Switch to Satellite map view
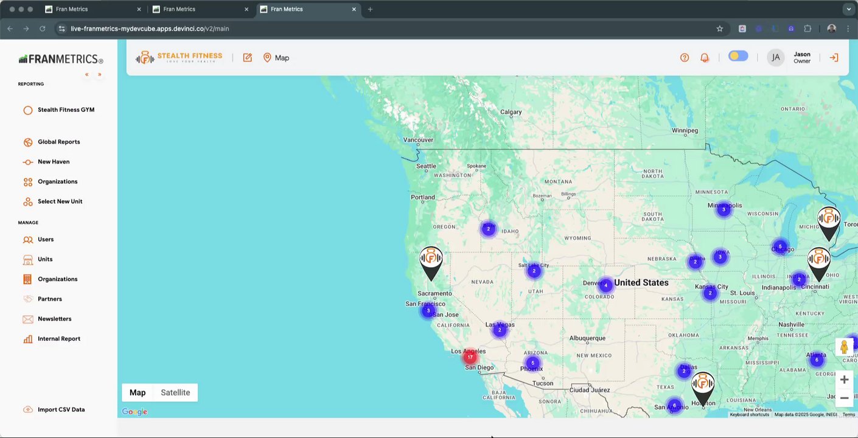 (175, 392)
